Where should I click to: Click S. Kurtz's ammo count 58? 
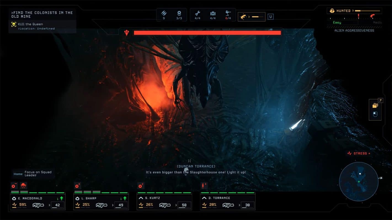[x=184, y=205]
